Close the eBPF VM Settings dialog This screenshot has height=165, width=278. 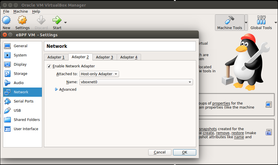pos(5,35)
